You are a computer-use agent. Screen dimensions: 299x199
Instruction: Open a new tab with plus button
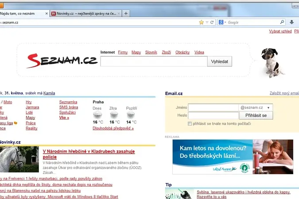click(x=126, y=14)
